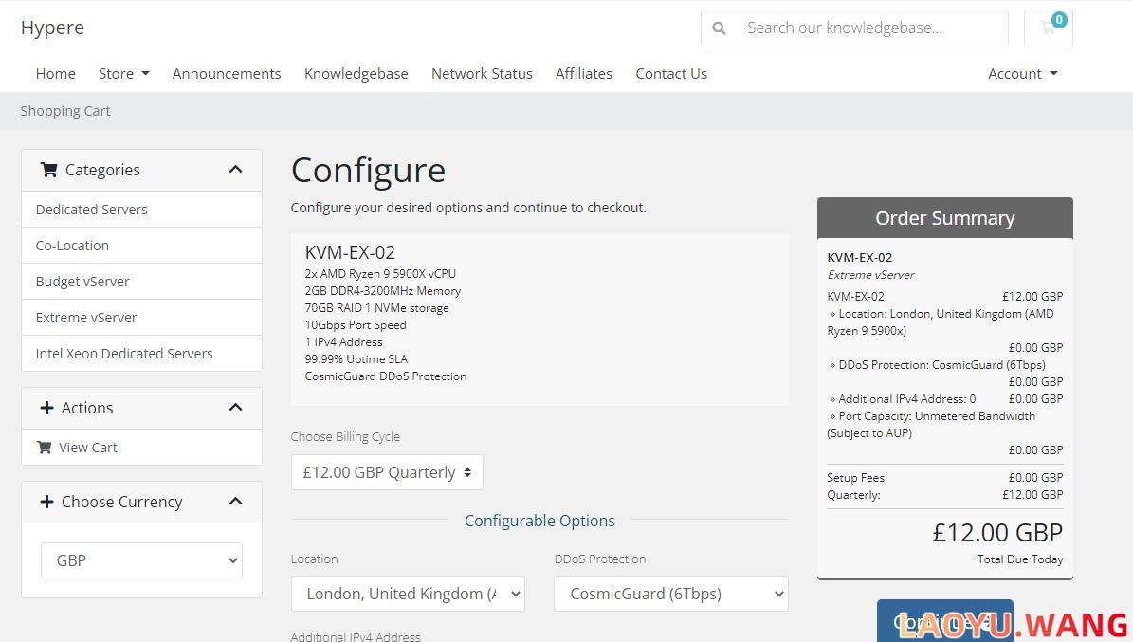Click the '99.99% Uptime SLA' line
This screenshot has height=642, width=1133.
pyautogui.click(x=356, y=359)
